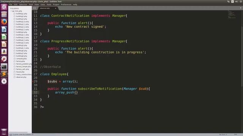Viewport: 243px width, 136px height.
Task: Open the Trash at the dock bottom
Action: (x=4, y=132)
